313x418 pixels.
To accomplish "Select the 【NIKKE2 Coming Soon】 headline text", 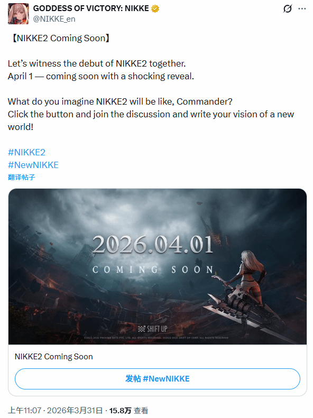I will (x=60, y=38).
